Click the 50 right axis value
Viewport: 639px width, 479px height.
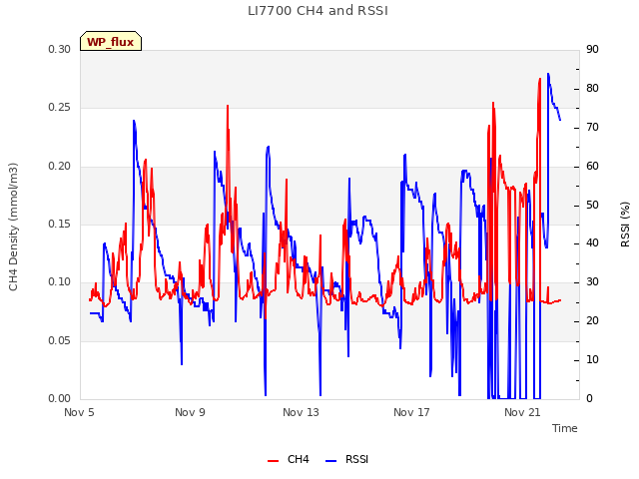tap(592, 205)
